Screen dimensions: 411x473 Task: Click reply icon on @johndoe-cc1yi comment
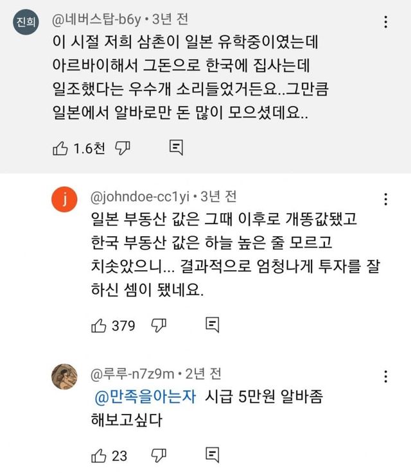pos(211,325)
